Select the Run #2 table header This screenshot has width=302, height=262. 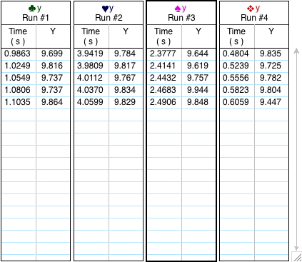(109, 13)
